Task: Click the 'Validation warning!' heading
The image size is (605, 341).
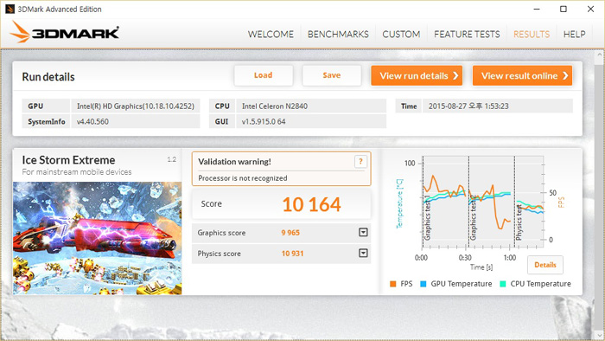Action: pos(234,162)
